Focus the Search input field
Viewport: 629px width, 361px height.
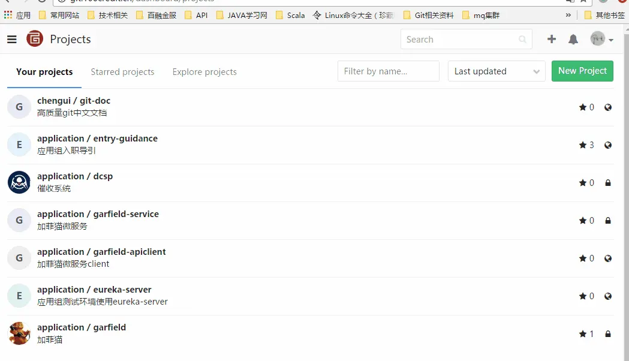pyautogui.click(x=466, y=40)
